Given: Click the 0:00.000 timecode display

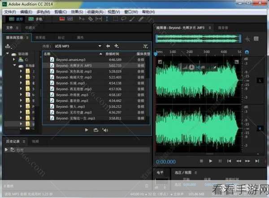Looking at the screenshot, I should tap(166, 162).
